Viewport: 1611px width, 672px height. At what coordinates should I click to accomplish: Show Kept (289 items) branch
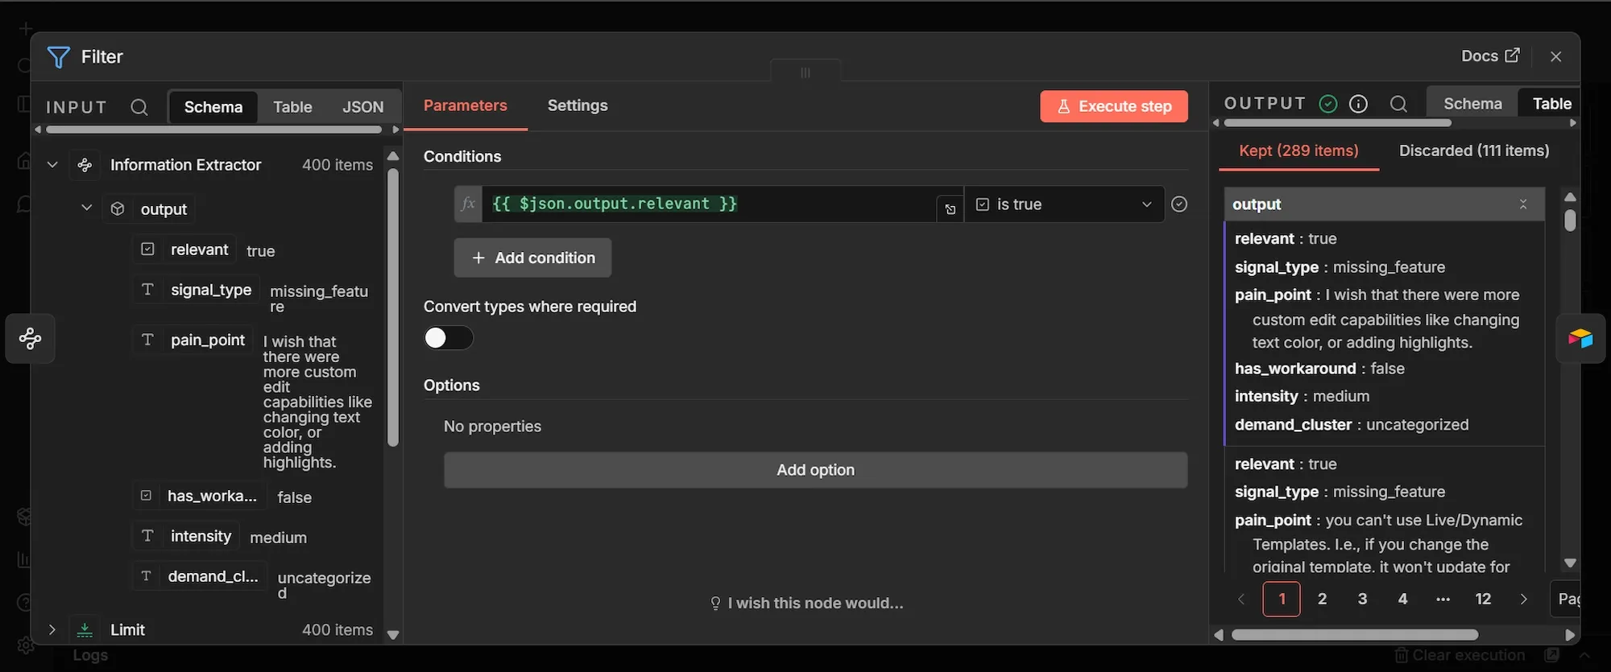pyautogui.click(x=1298, y=150)
